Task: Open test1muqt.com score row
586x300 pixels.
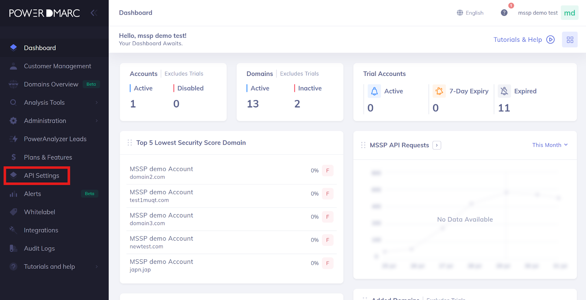Action: point(231,196)
